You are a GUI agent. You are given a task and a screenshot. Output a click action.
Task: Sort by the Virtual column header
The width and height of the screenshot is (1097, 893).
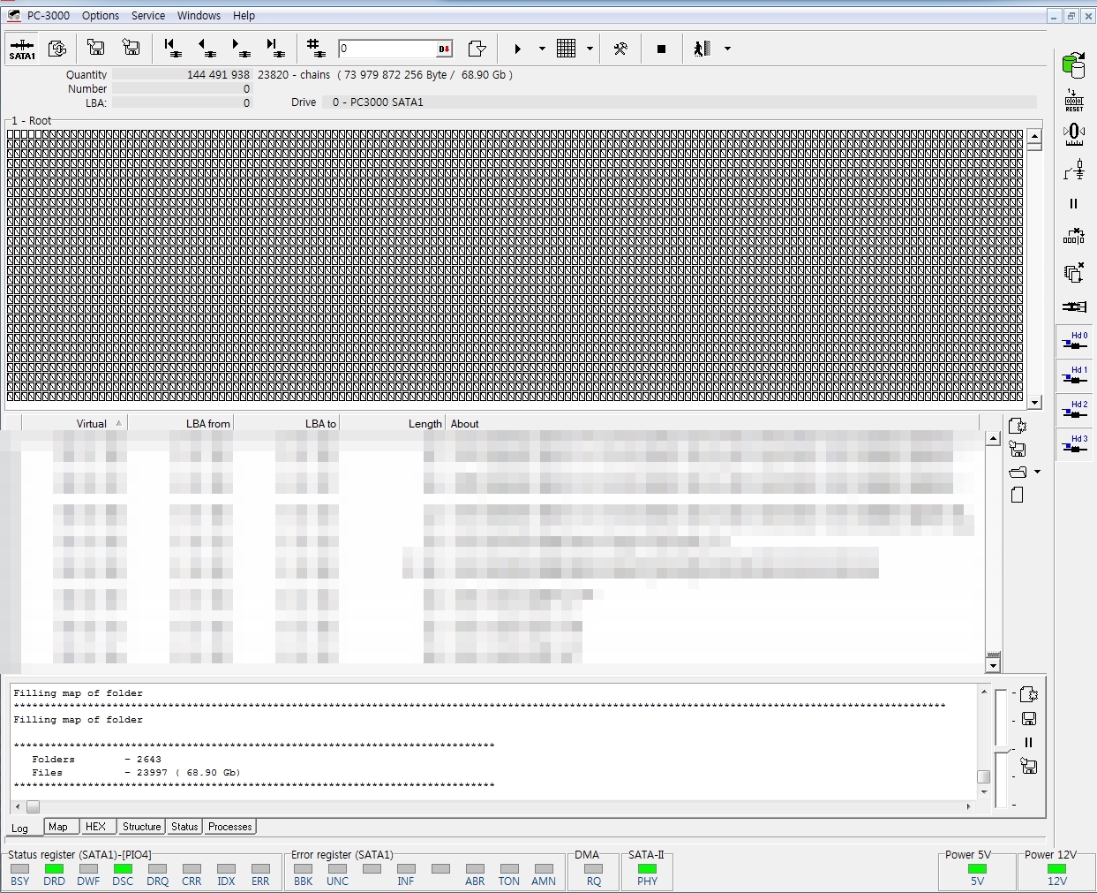click(74, 424)
